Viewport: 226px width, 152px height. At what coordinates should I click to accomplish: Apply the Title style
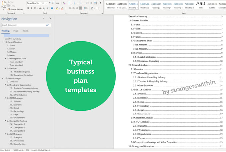tap(201, 5)
